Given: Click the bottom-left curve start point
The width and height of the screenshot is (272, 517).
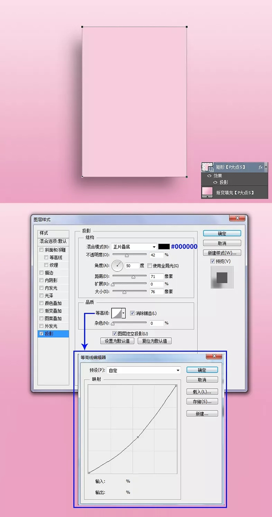Looking at the screenshot, I should (x=89, y=472).
